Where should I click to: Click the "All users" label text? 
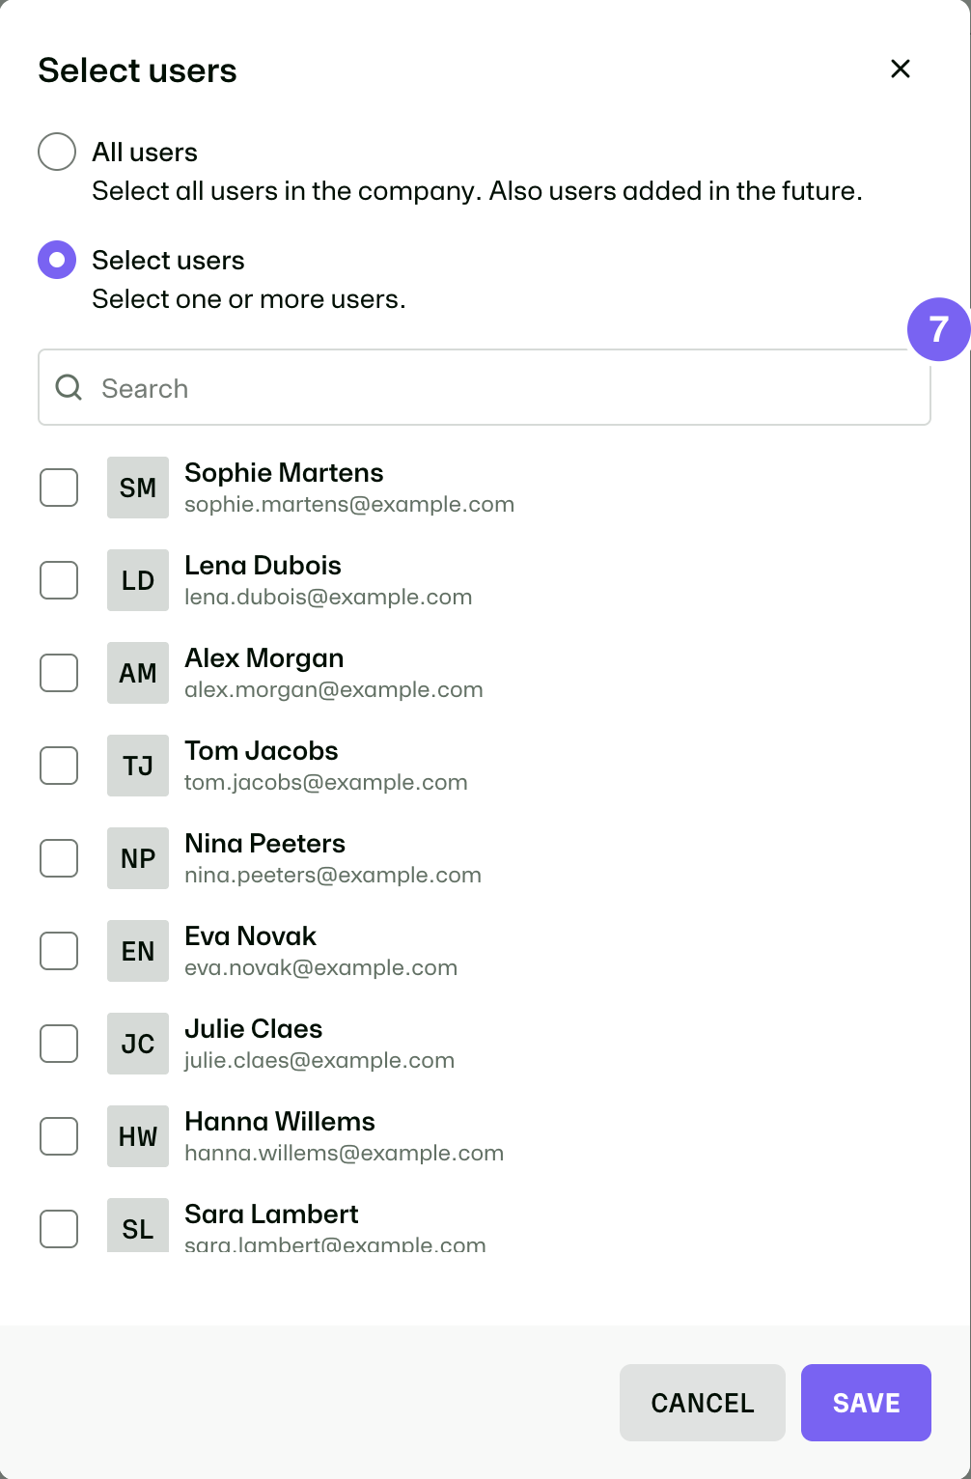click(x=145, y=152)
